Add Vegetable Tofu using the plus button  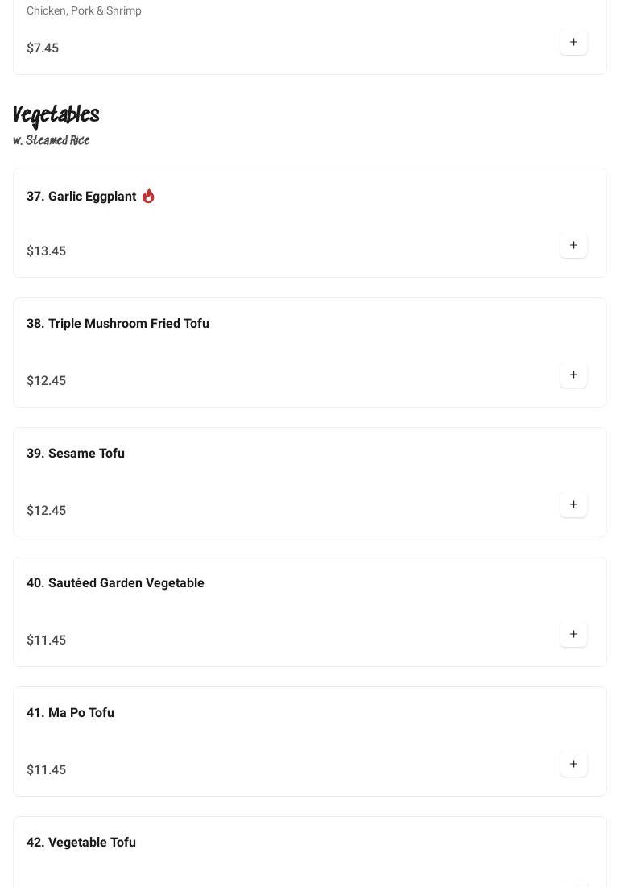573,883
